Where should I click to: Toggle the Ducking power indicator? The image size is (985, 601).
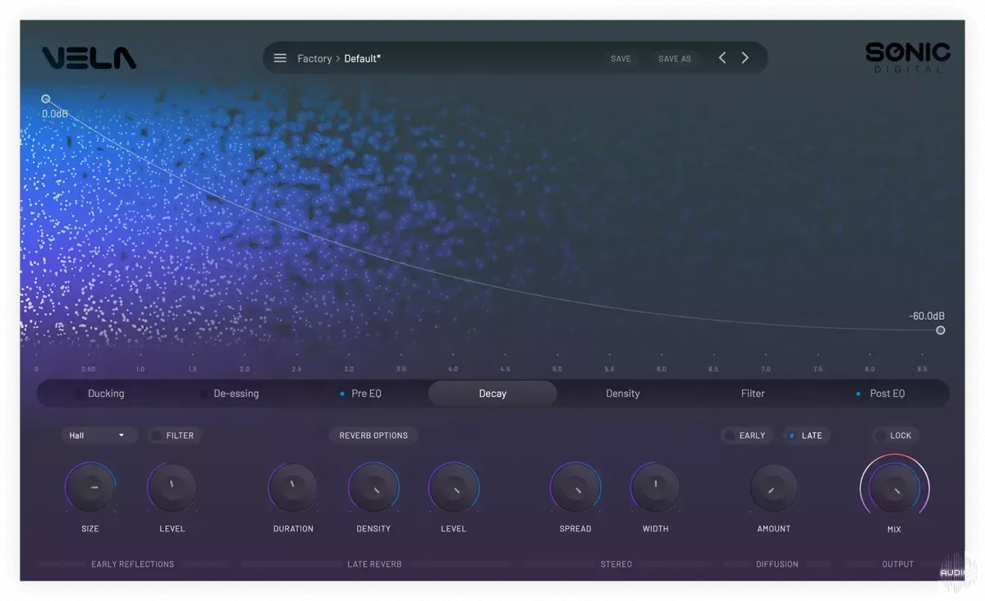(x=79, y=394)
